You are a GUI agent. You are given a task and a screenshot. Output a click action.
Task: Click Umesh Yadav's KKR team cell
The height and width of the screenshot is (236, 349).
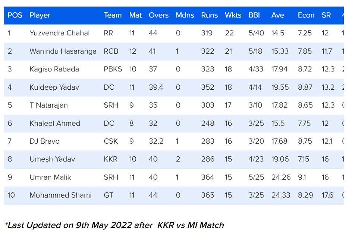[x=110, y=159]
